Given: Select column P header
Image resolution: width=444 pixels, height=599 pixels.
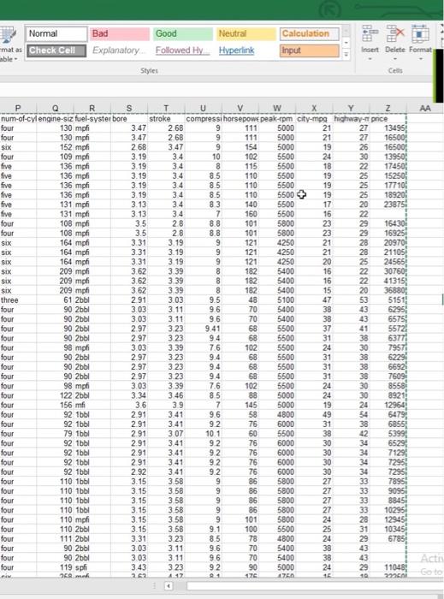Looking at the screenshot, I should point(18,109).
